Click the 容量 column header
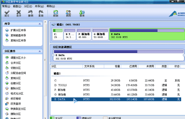This screenshot has width=185, height=119. pyautogui.click(x=113, y=66)
